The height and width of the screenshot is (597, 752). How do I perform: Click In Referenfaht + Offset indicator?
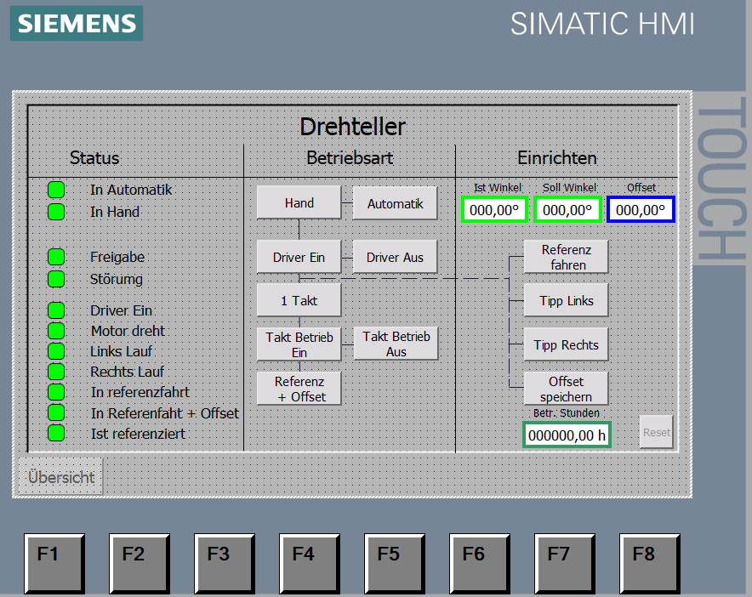click(56, 412)
